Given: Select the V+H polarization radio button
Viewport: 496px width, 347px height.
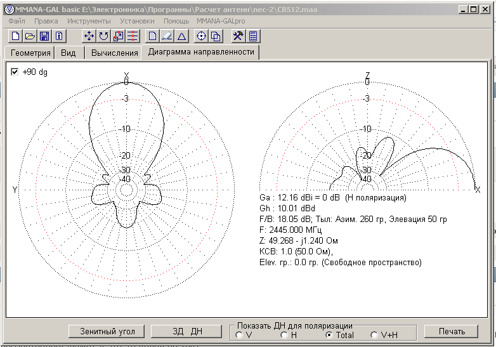Looking at the screenshot, I should click(374, 335).
